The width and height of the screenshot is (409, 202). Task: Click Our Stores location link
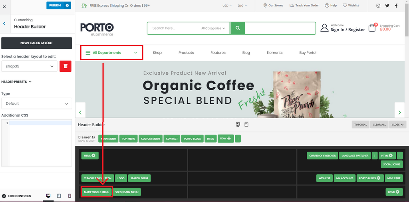pos(273,6)
